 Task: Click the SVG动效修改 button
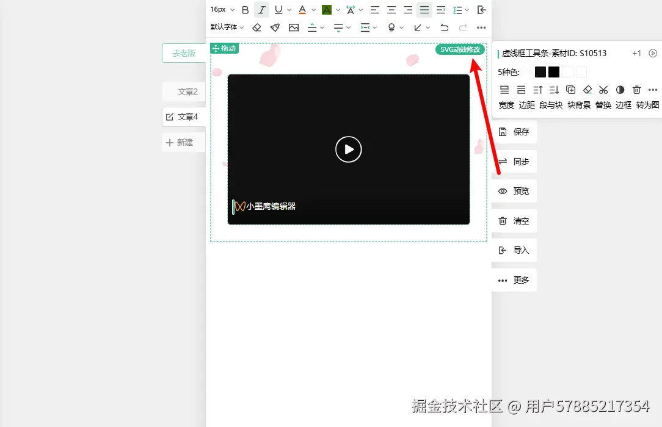tap(460, 49)
